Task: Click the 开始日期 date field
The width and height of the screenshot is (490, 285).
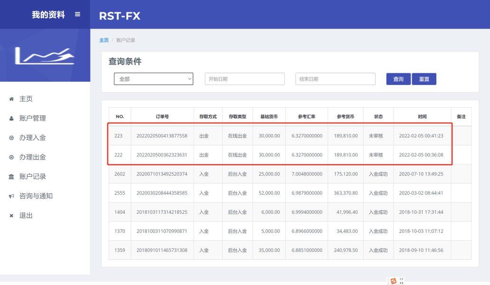Action: (245, 79)
